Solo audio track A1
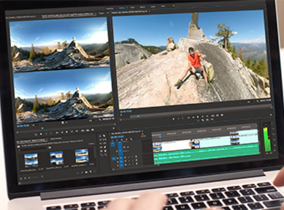This screenshot has width=284, height=210. point(132,157)
